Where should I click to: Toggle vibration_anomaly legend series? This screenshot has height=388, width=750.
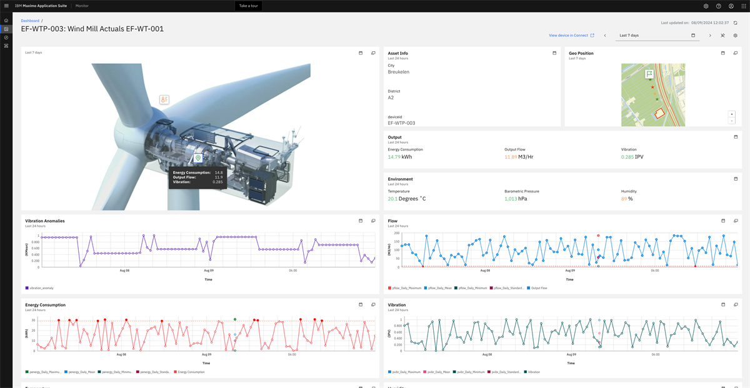click(x=39, y=288)
